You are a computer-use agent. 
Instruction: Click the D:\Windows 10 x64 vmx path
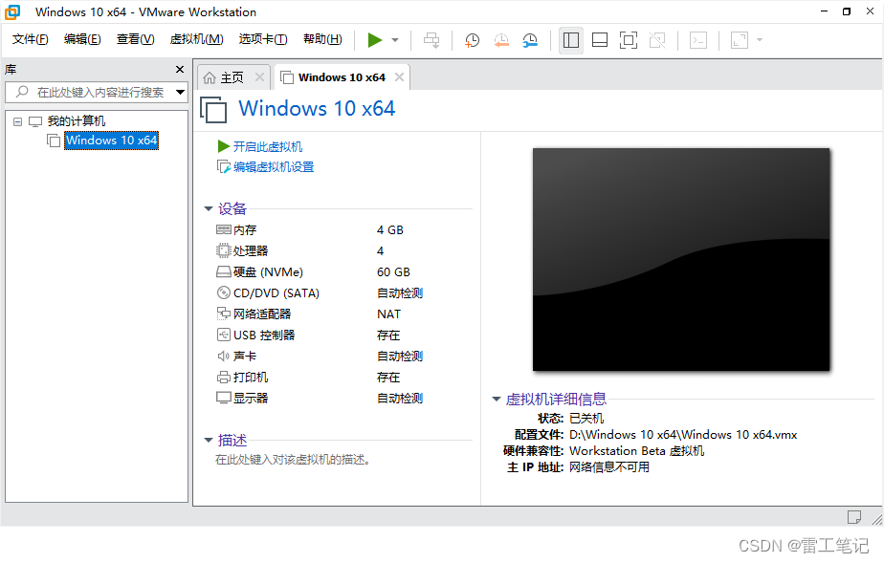(x=683, y=435)
